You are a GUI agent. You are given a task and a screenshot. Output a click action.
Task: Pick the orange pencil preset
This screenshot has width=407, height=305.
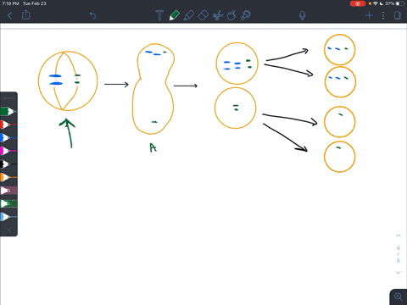point(8,177)
